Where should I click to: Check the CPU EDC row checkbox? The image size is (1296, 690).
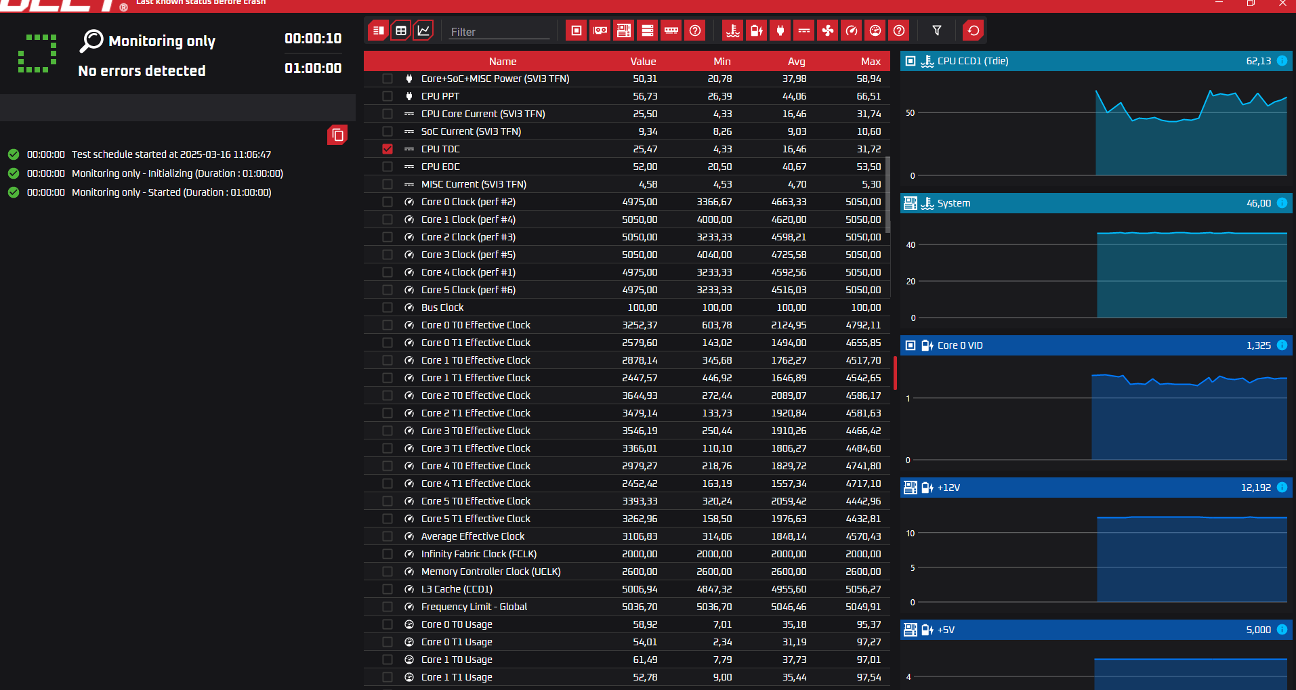(388, 167)
